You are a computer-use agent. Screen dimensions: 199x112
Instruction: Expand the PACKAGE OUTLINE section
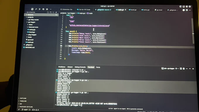point(25,107)
